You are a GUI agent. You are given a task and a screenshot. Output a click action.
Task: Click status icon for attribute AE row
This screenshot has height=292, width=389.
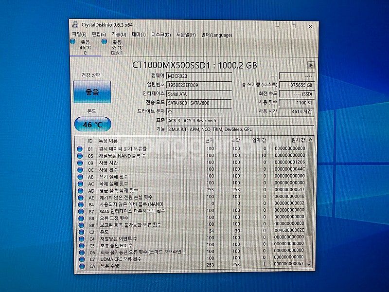point(81,198)
